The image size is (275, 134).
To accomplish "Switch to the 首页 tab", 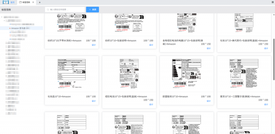I will tap(12, 2).
